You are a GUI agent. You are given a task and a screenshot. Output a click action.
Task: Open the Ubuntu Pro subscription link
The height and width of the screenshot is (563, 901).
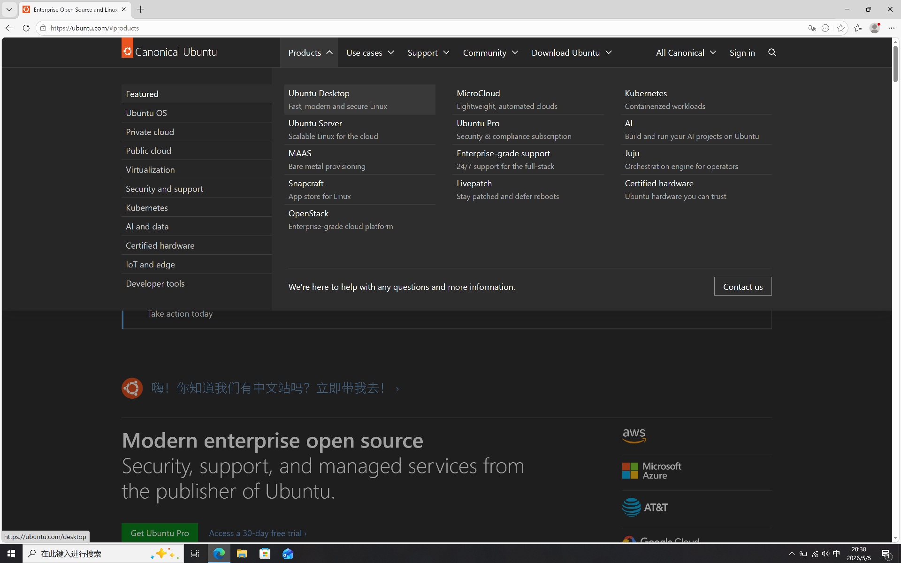pyautogui.click(x=528, y=129)
